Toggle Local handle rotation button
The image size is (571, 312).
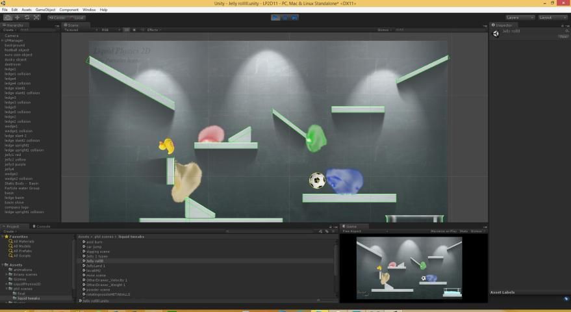click(x=77, y=18)
